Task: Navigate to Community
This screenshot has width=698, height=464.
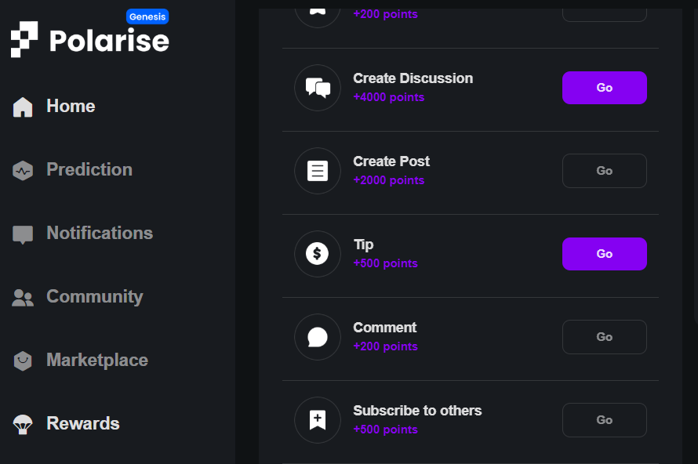Action: 95,297
